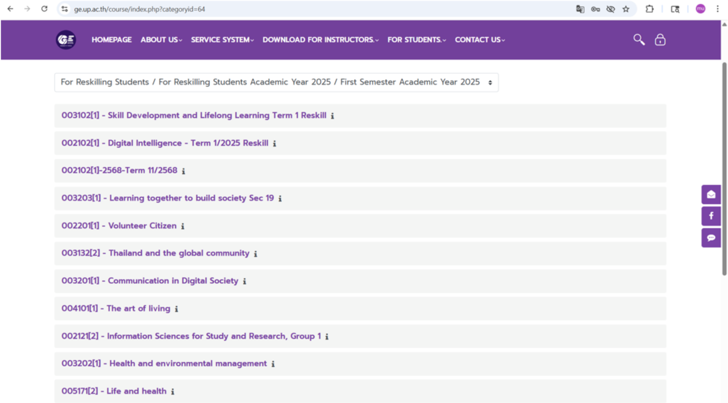Open course 002121[2] Information Sciences for Study

click(x=191, y=336)
